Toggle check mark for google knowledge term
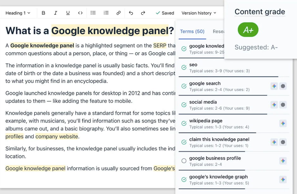Image resolution: width=297 pixels, height=194 pixels. point(184,49)
